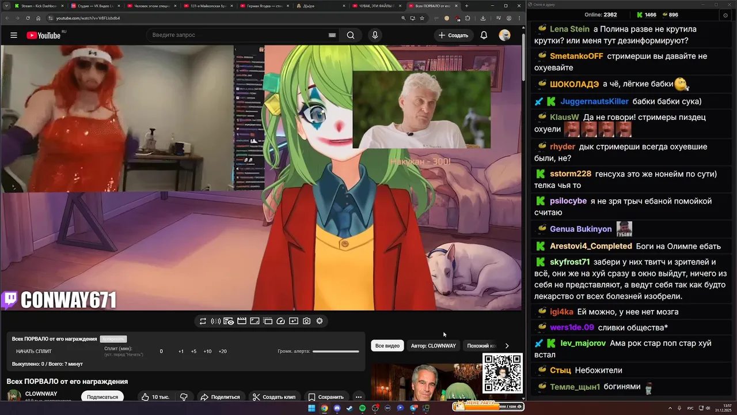Click the Создать клип scissors button
737x415 pixels.
(274, 397)
